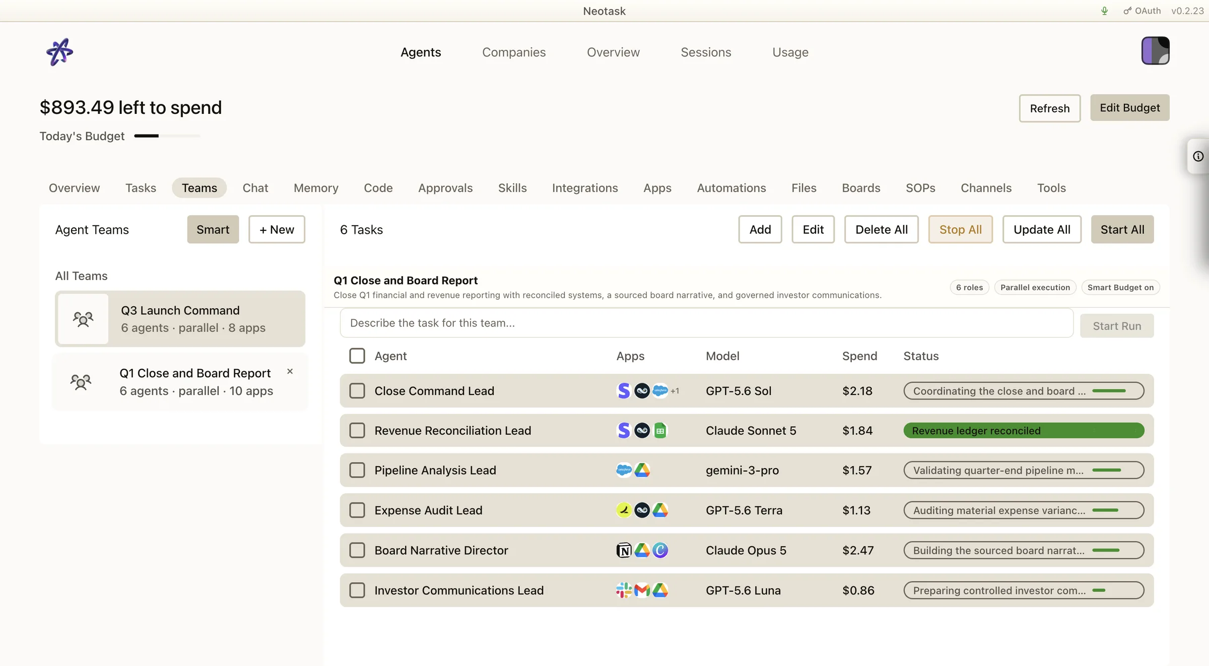
Task: Check the Investor Communications Lead checkbox
Action: coord(357,590)
